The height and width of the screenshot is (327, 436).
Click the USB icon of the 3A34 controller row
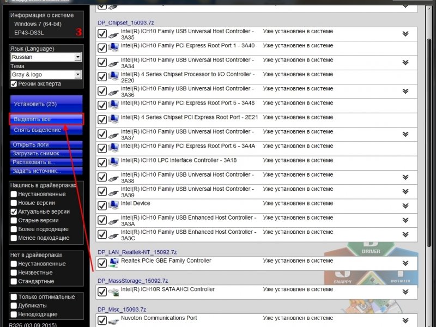pyautogui.click(x=113, y=64)
